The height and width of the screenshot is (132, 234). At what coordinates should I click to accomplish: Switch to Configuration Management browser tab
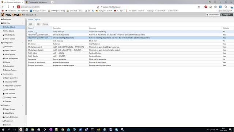(37, 2)
